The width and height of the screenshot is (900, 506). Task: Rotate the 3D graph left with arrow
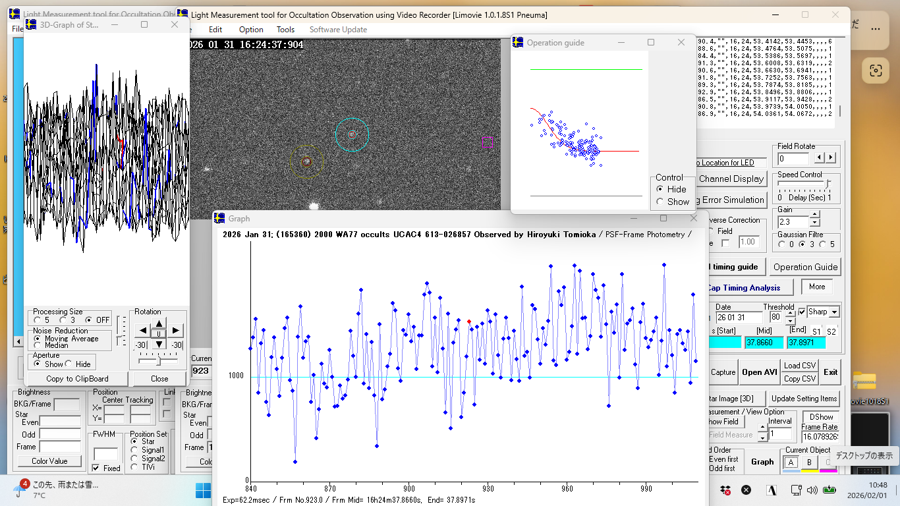[142, 331]
